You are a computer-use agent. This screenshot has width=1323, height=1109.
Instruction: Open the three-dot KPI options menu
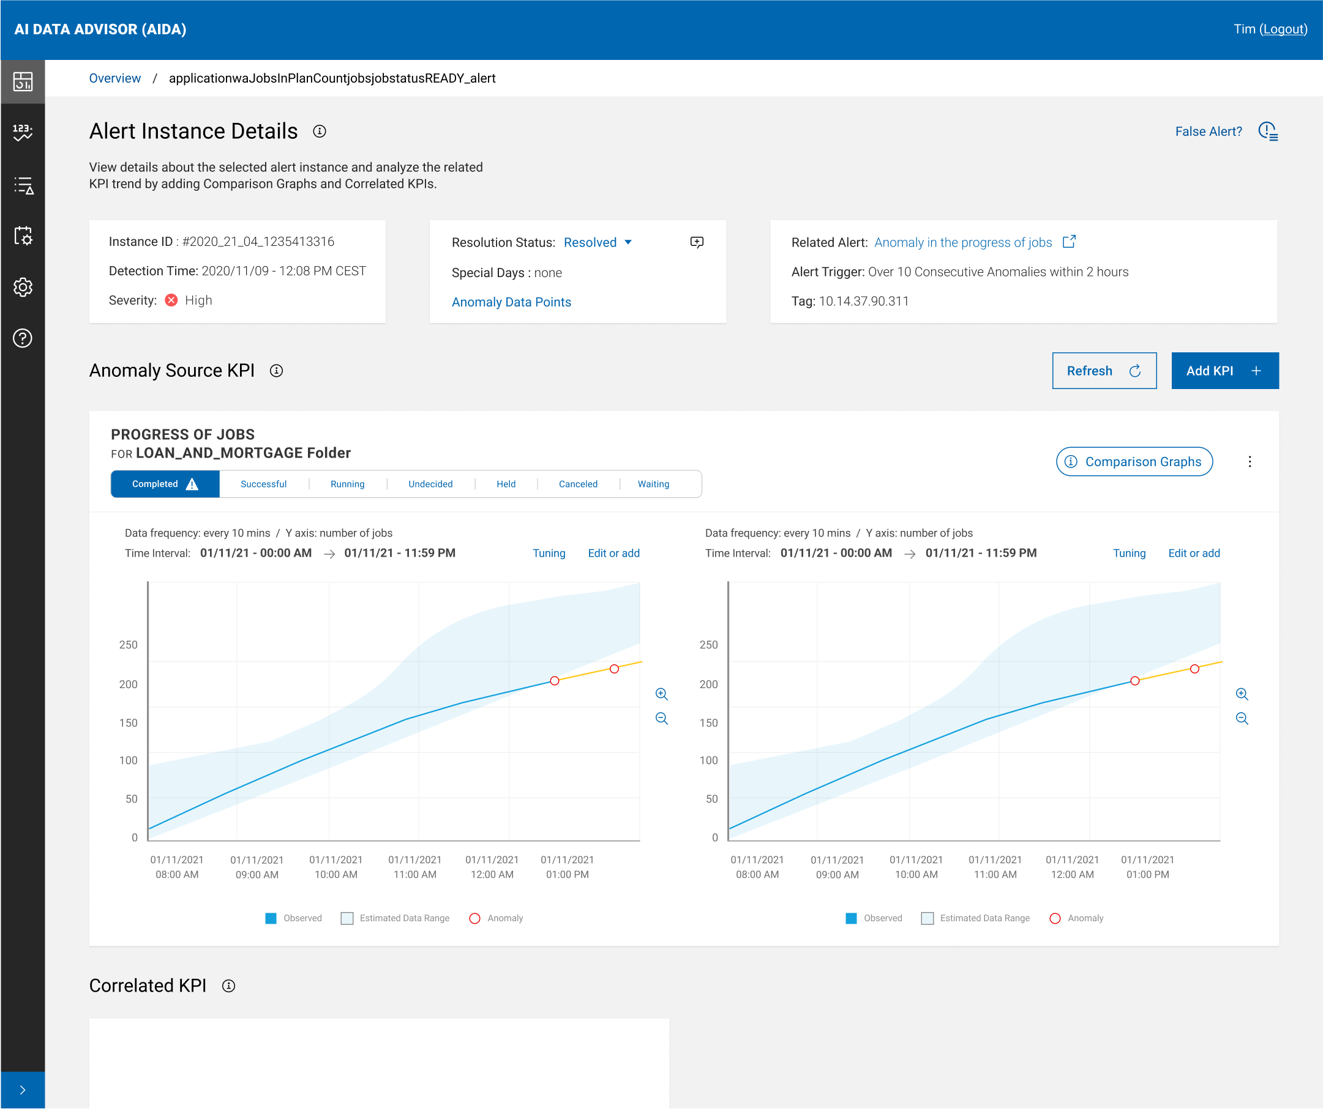pos(1250,461)
